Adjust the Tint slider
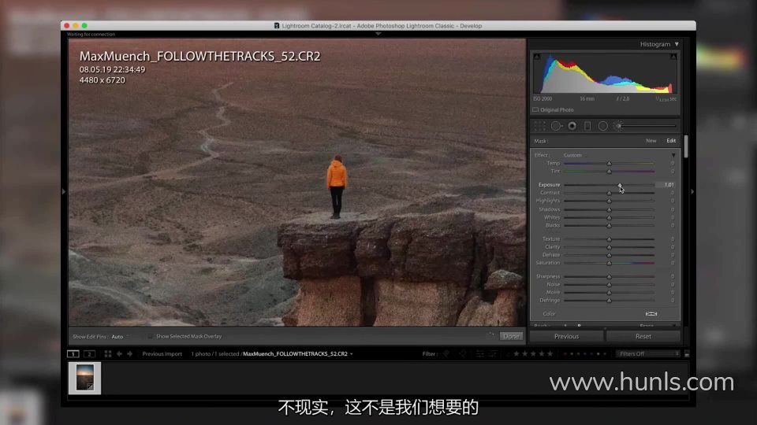This screenshot has height=425, width=757. coord(610,171)
